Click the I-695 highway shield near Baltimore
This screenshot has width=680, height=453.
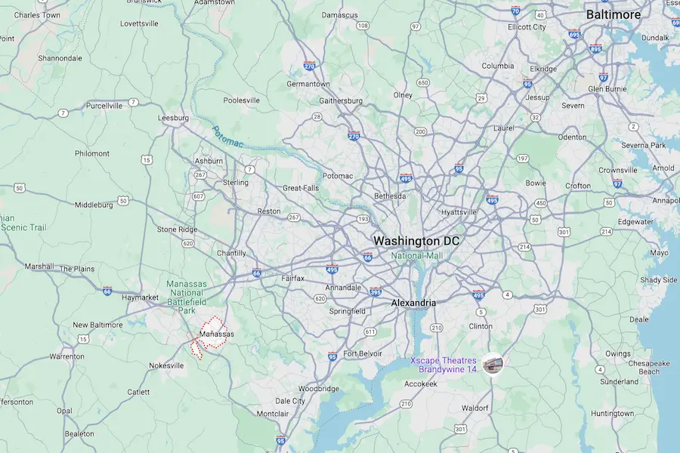[574, 34]
